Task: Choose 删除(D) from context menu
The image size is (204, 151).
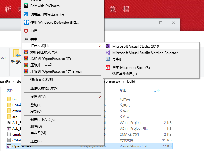Action: click(36, 126)
